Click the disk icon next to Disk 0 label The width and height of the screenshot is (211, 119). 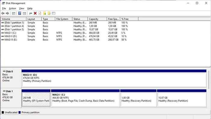click(x=4, y=71)
